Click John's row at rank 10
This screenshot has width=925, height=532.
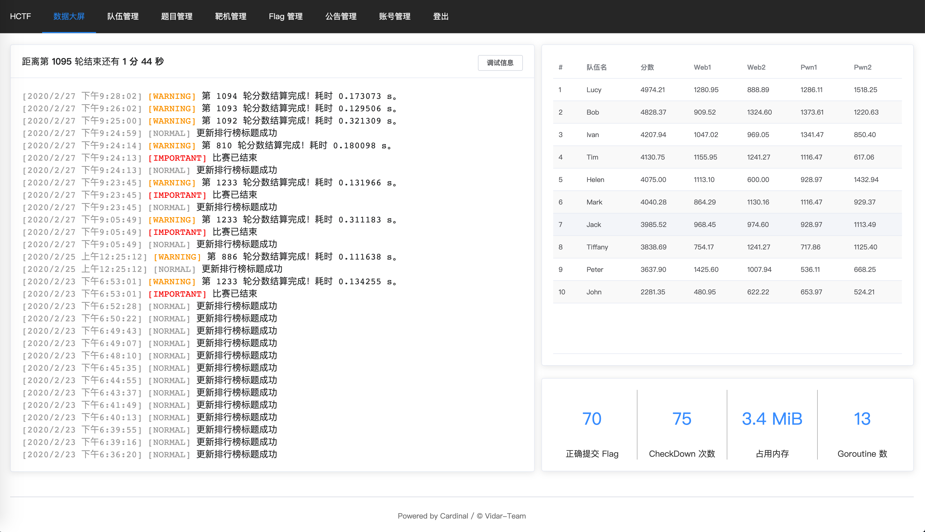pos(727,292)
